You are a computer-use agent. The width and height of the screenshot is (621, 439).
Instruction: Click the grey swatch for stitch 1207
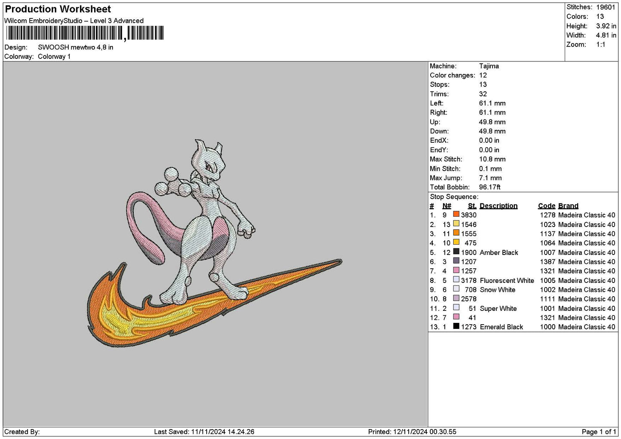(x=456, y=261)
